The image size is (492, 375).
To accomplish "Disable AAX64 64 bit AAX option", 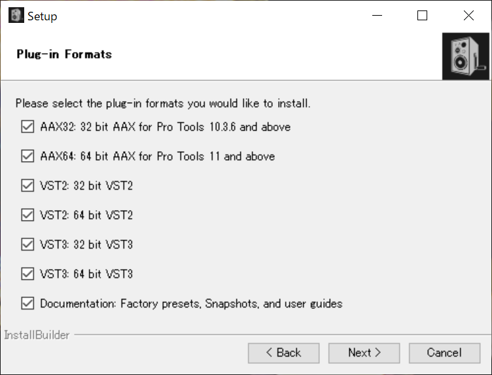I will (27, 156).
